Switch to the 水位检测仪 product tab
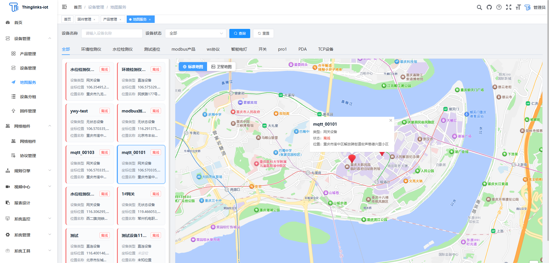Viewport: 549px width, 263px height. point(122,49)
